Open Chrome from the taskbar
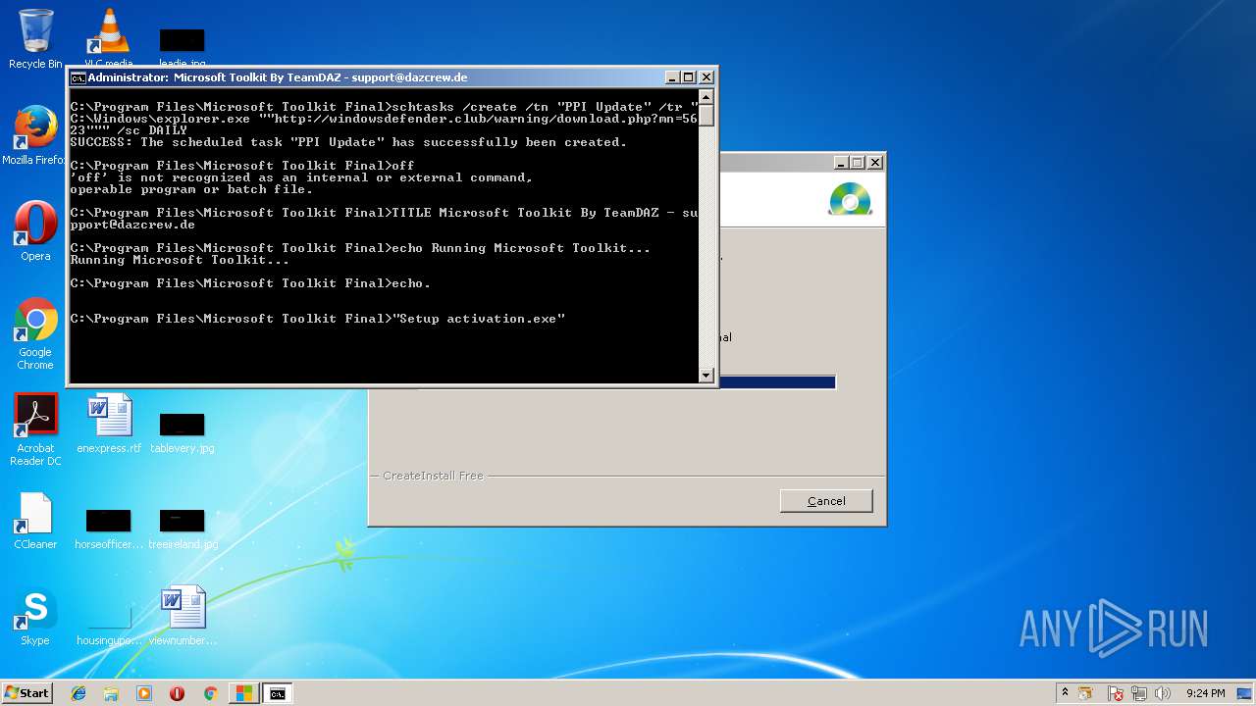 click(x=210, y=693)
